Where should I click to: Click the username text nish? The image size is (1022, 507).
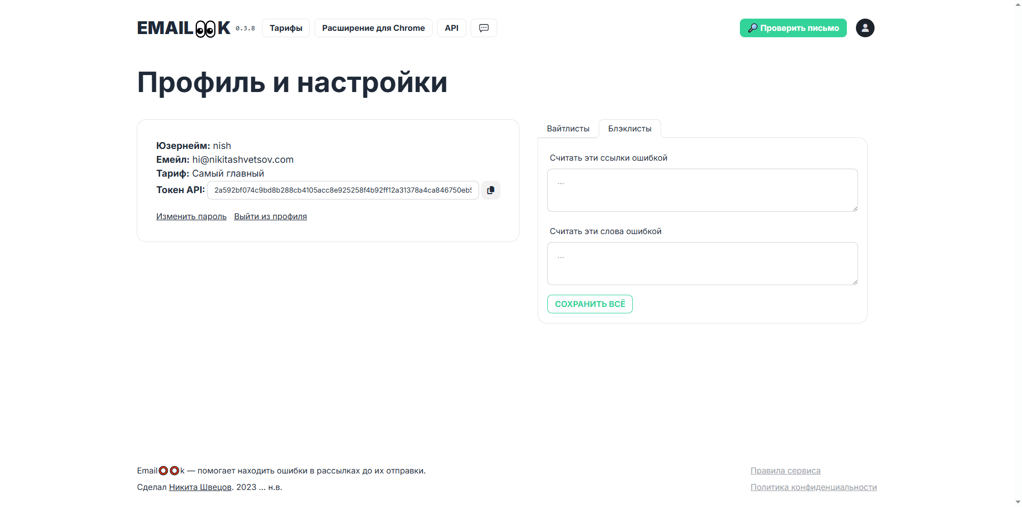click(x=222, y=146)
